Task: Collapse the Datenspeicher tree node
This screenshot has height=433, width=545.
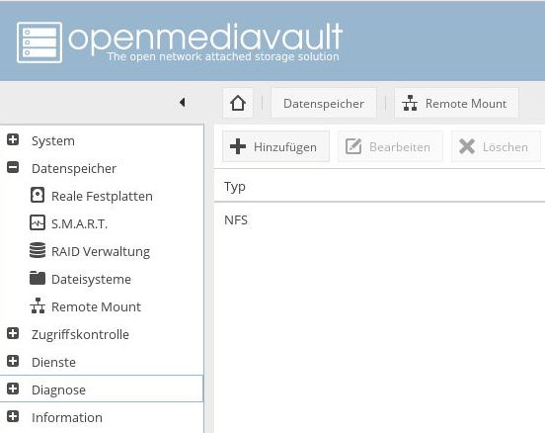Action: tap(13, 167)
